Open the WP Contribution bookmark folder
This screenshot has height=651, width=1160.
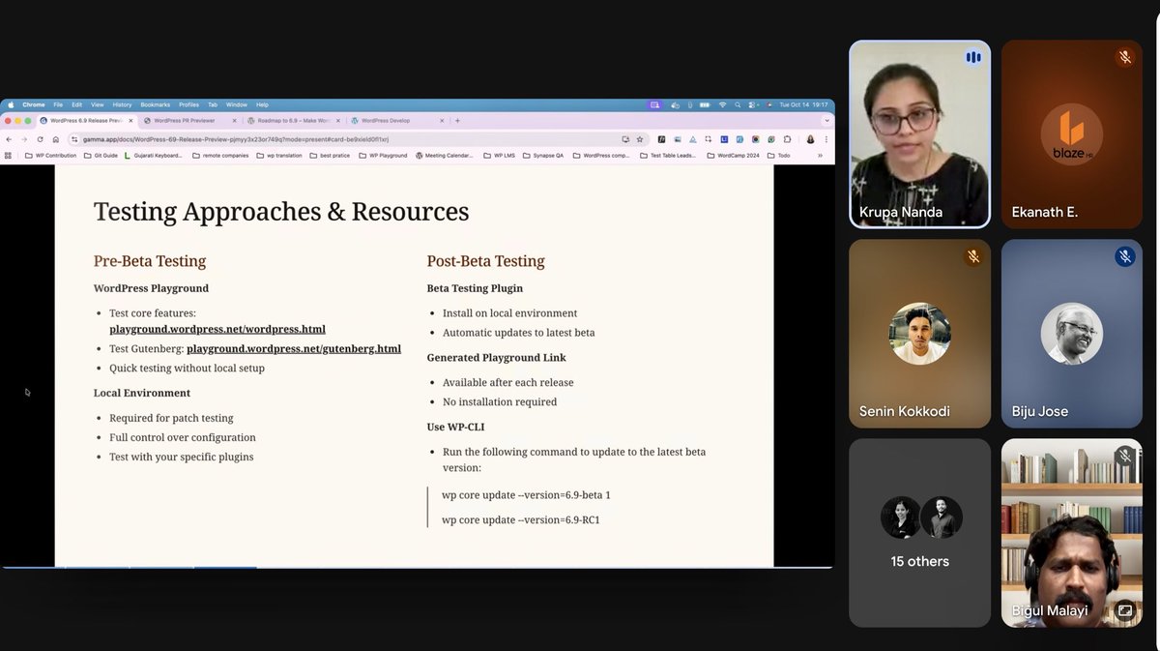coord(50,155)
